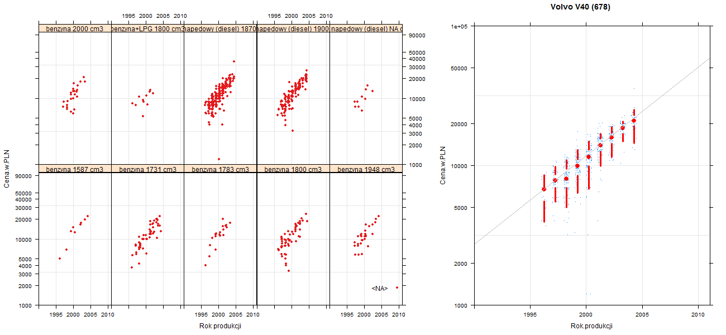Click the "napedowy (diesel) NA" panel strip
This screenshot has width=726, height=335.
pyautogui.click(x=367, y=28)
